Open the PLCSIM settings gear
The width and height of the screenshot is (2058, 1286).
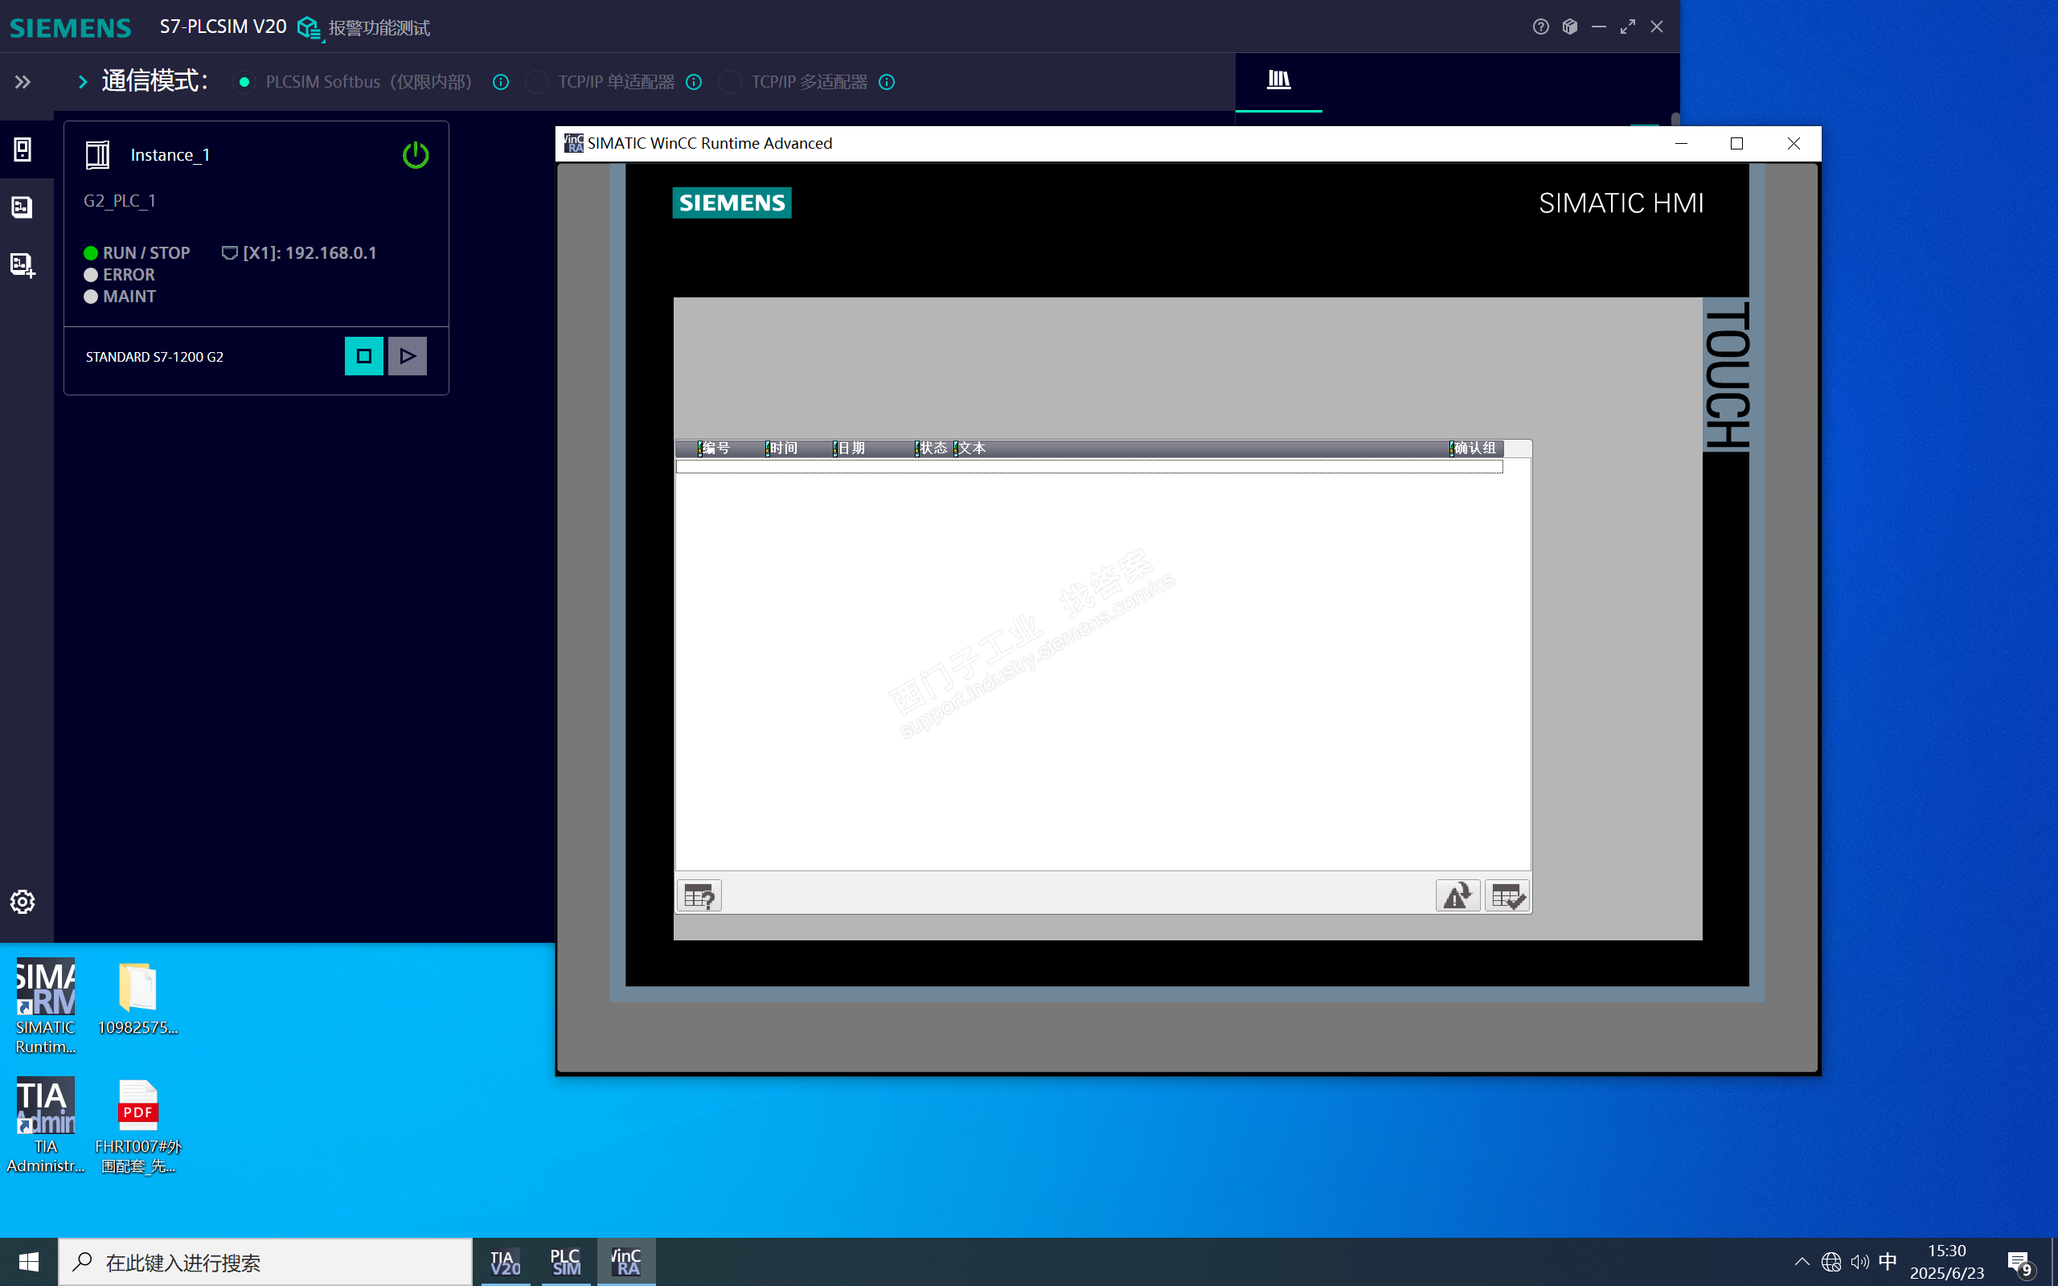[x=23, y=902]
